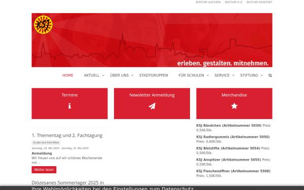Image resolution: width=304 pixels, height=190 pixels.
Task: Click the paper plane icon for Newsletter
Action: pyautogui.click(x=152, y=106)
